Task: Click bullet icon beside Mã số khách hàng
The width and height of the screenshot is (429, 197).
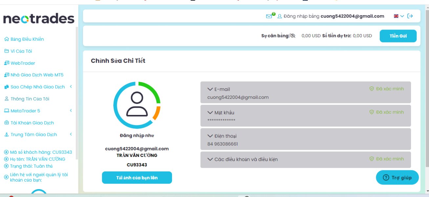Action: (x=6, y=152)
